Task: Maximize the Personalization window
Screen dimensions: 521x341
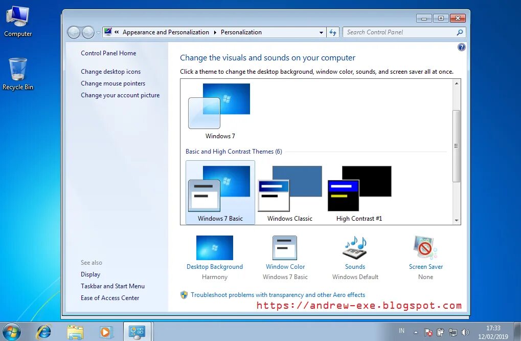Action: pyautogui.click(x=441, y=18)
